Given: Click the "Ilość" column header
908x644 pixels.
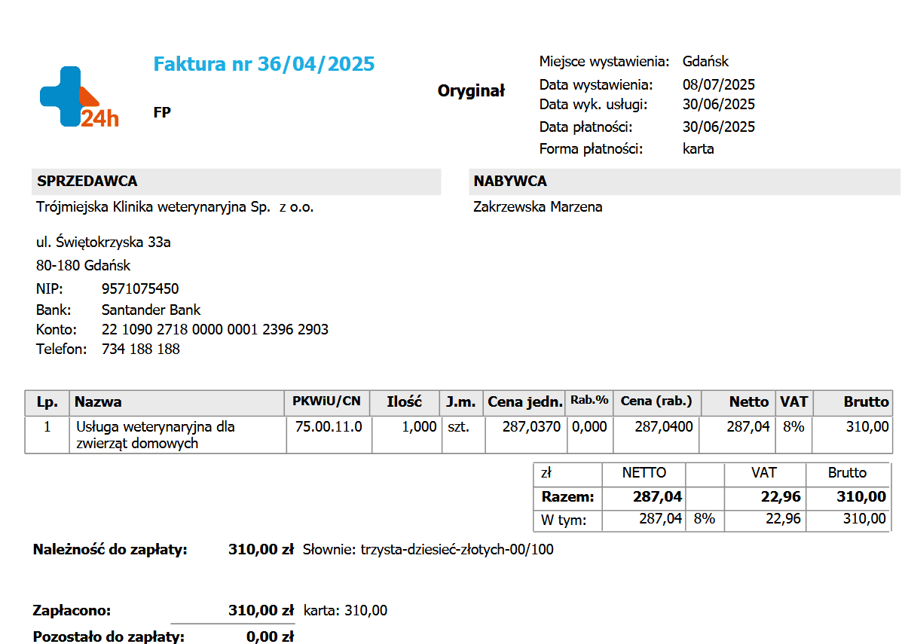Looking at the screenshot, I should click(405, 402).
